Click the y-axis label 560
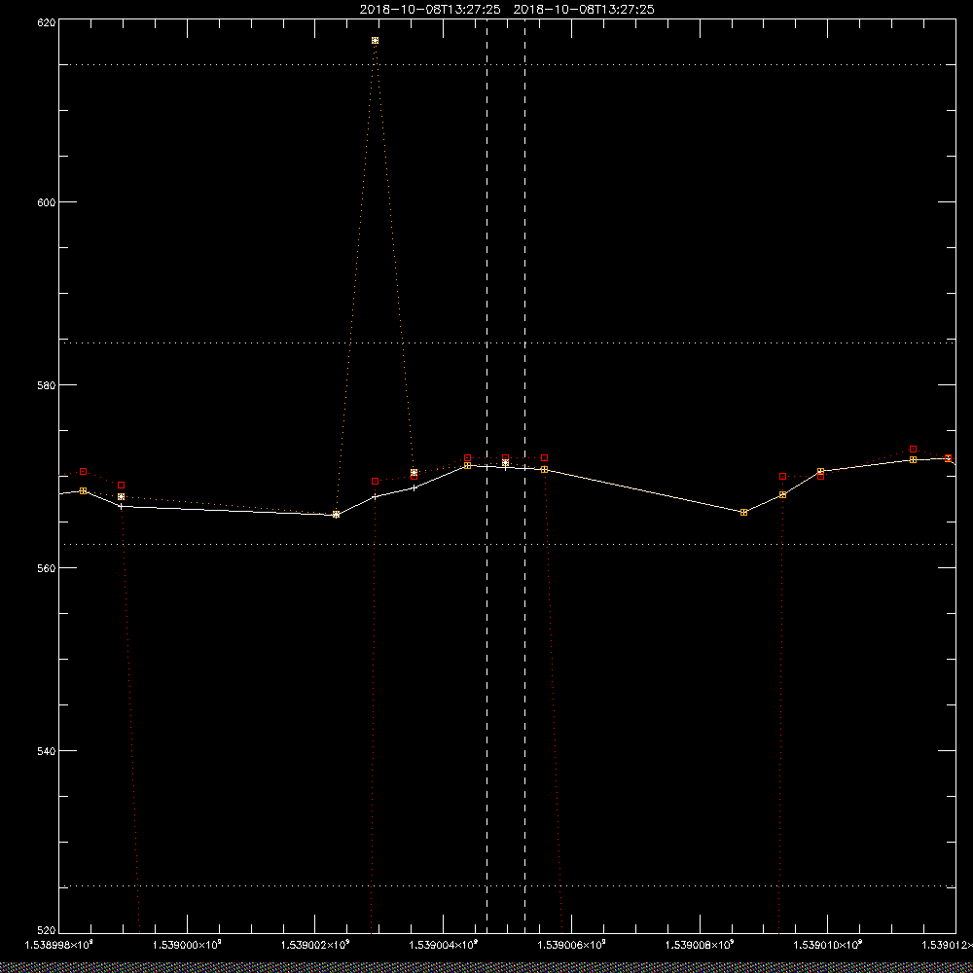Screen dimensions: 973x973 (x=47, y=568)
